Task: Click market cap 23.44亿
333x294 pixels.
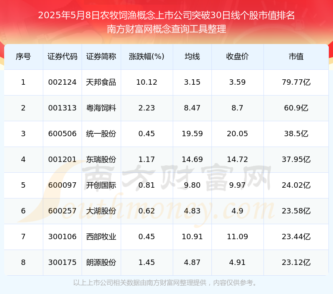Action: [x=296, y=237]
